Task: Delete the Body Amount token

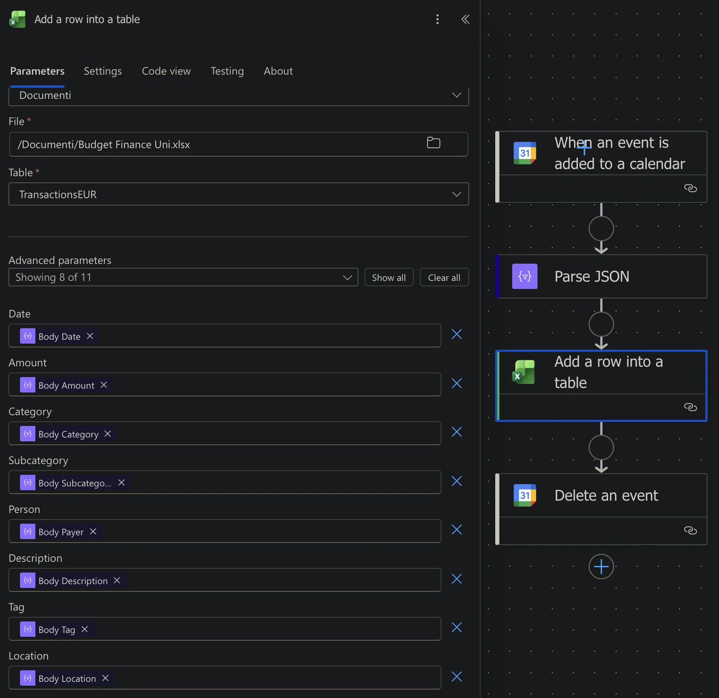Action: (104, 385)
